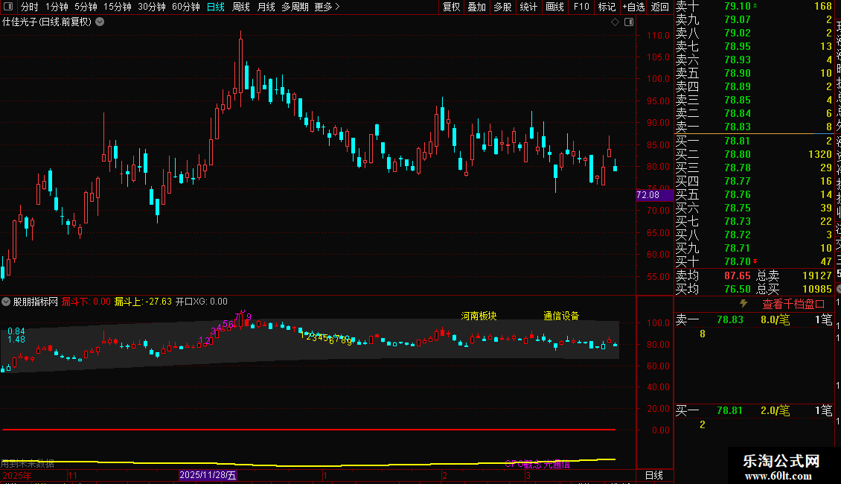Switch to the 60分钟 period tab
The height and width of the screenshot is (484, 841).
click(185, 7)
